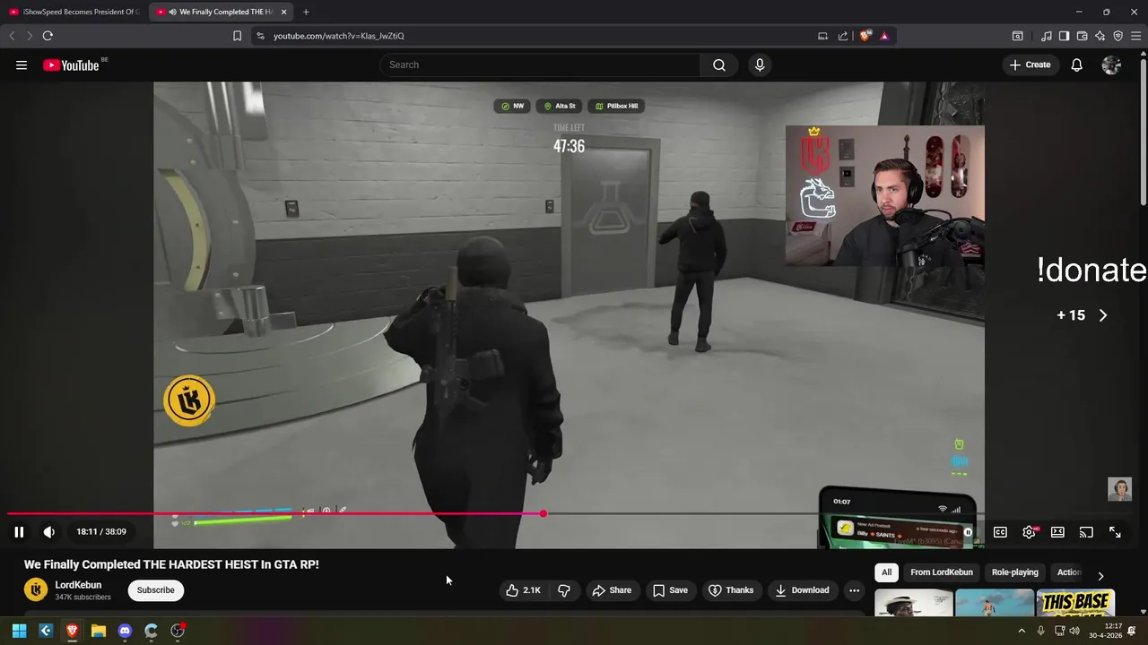
Task: Click the magnifier search button
Action: pos(719,64)
